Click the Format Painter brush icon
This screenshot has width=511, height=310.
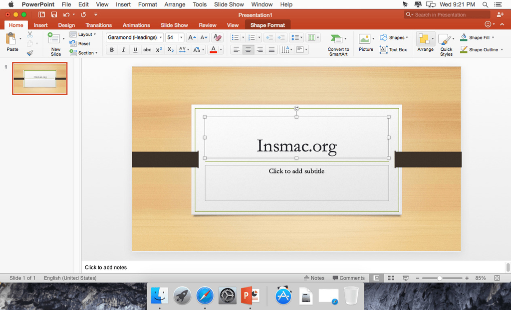30,52
